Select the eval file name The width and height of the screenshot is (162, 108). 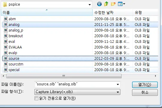tap(12, 42)
